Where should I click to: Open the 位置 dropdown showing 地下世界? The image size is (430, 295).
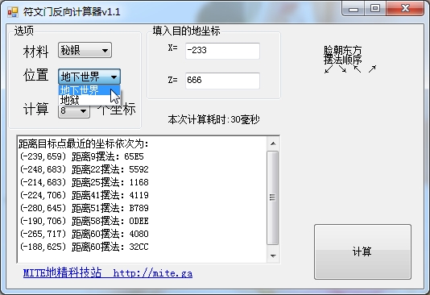coord(89,77)
